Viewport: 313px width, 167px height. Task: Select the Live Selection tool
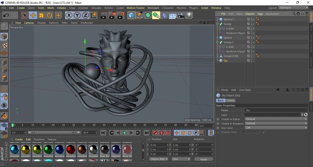point(25,15)
